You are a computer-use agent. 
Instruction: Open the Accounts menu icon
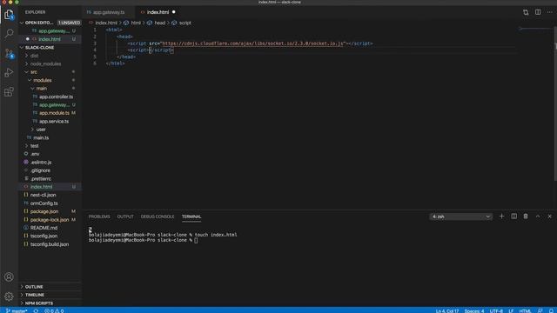9,276
